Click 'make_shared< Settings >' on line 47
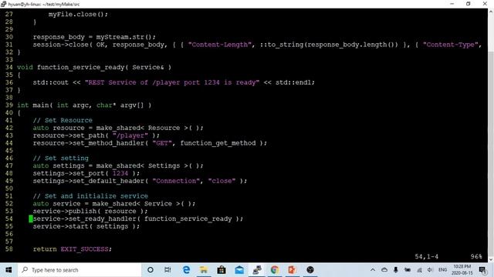The width and height of the screenshot is (494, 277). [142, 165]
